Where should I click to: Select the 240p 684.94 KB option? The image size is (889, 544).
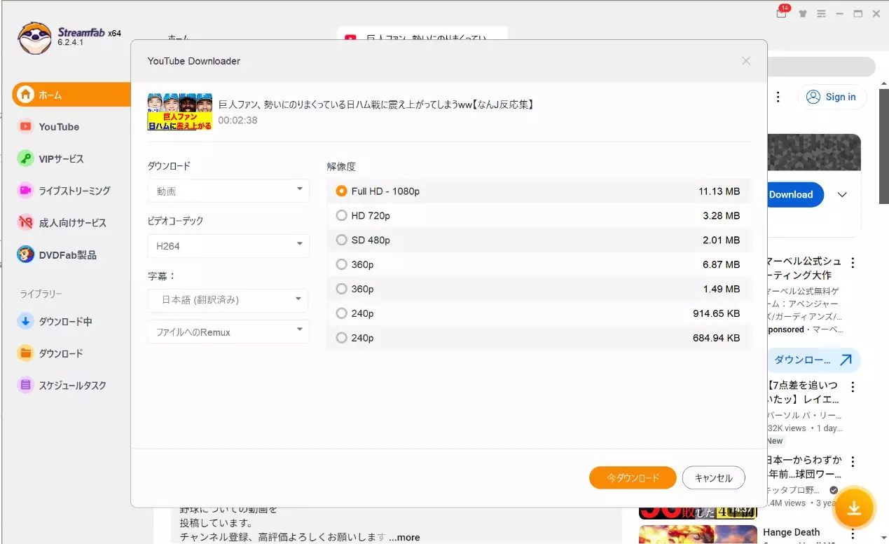coord(538,338)
